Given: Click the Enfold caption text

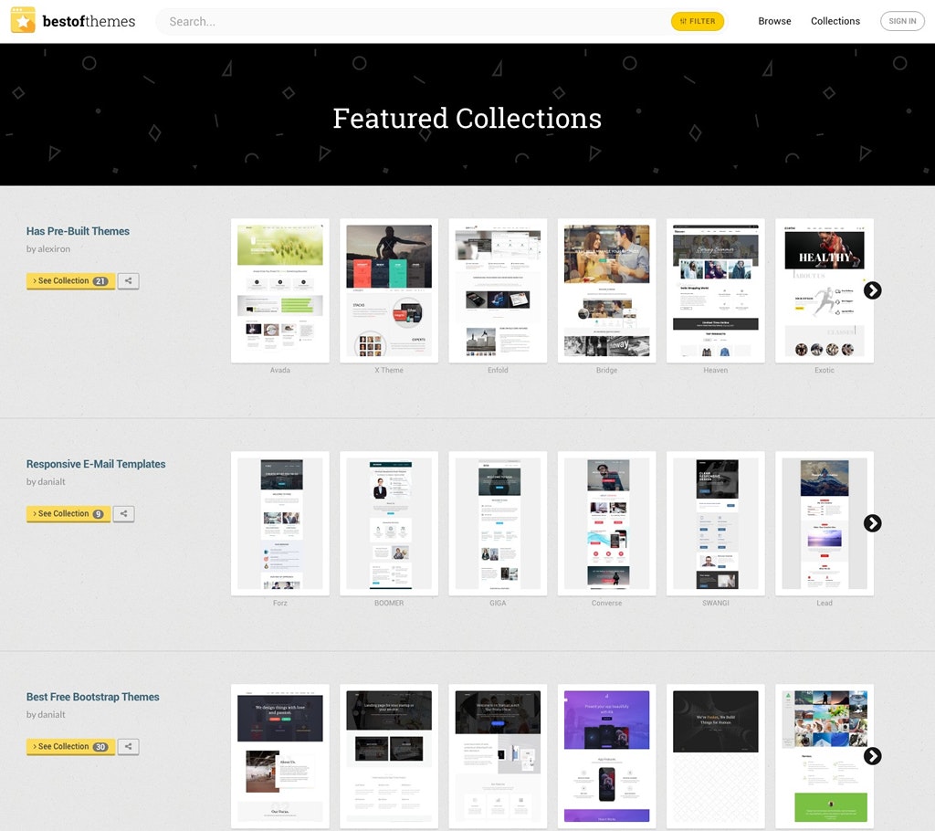Looking at the screenshot, I should [498, 371].
